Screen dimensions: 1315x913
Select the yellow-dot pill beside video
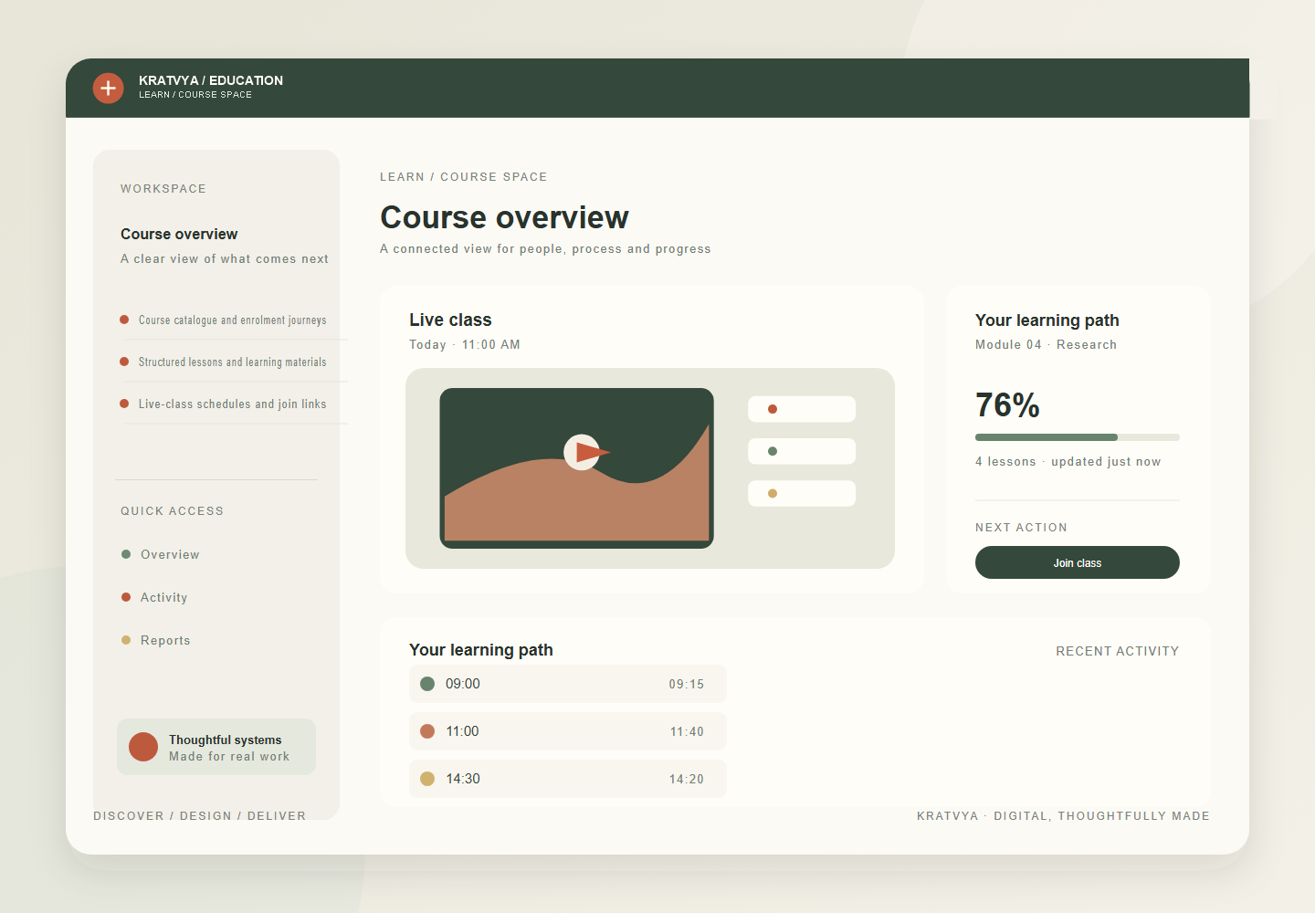pos(802,493)
